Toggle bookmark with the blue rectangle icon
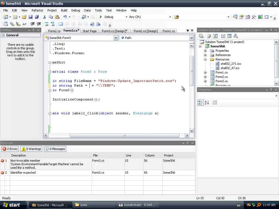 [61, 24]
